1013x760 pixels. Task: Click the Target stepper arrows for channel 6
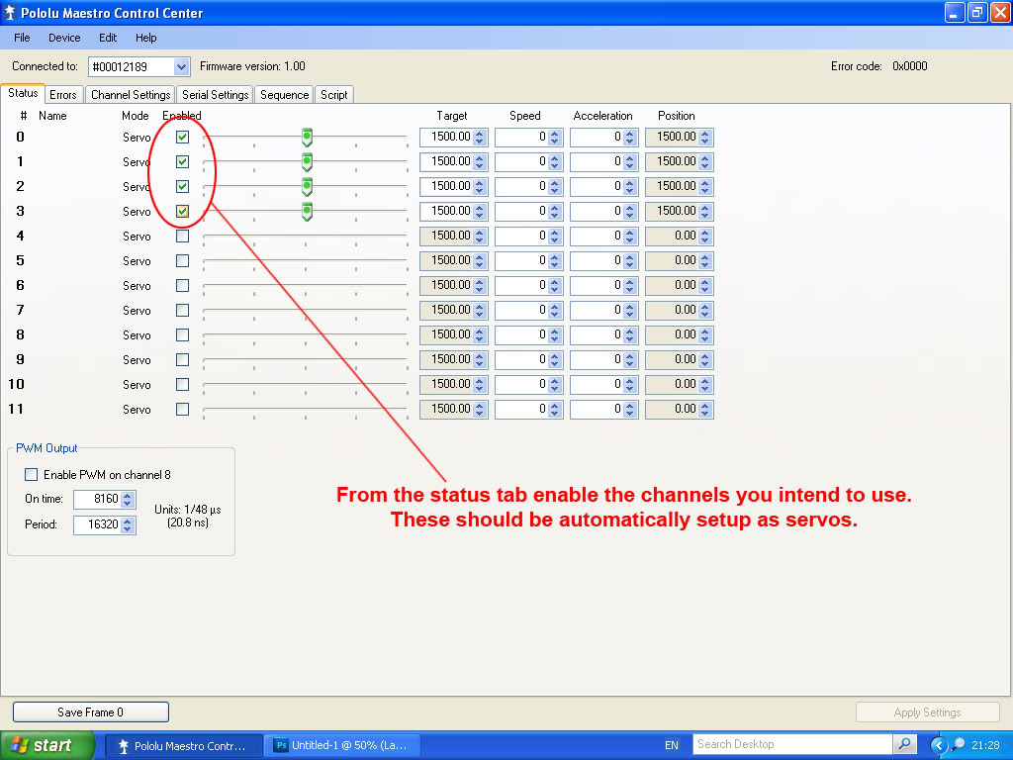coord(480,286)
